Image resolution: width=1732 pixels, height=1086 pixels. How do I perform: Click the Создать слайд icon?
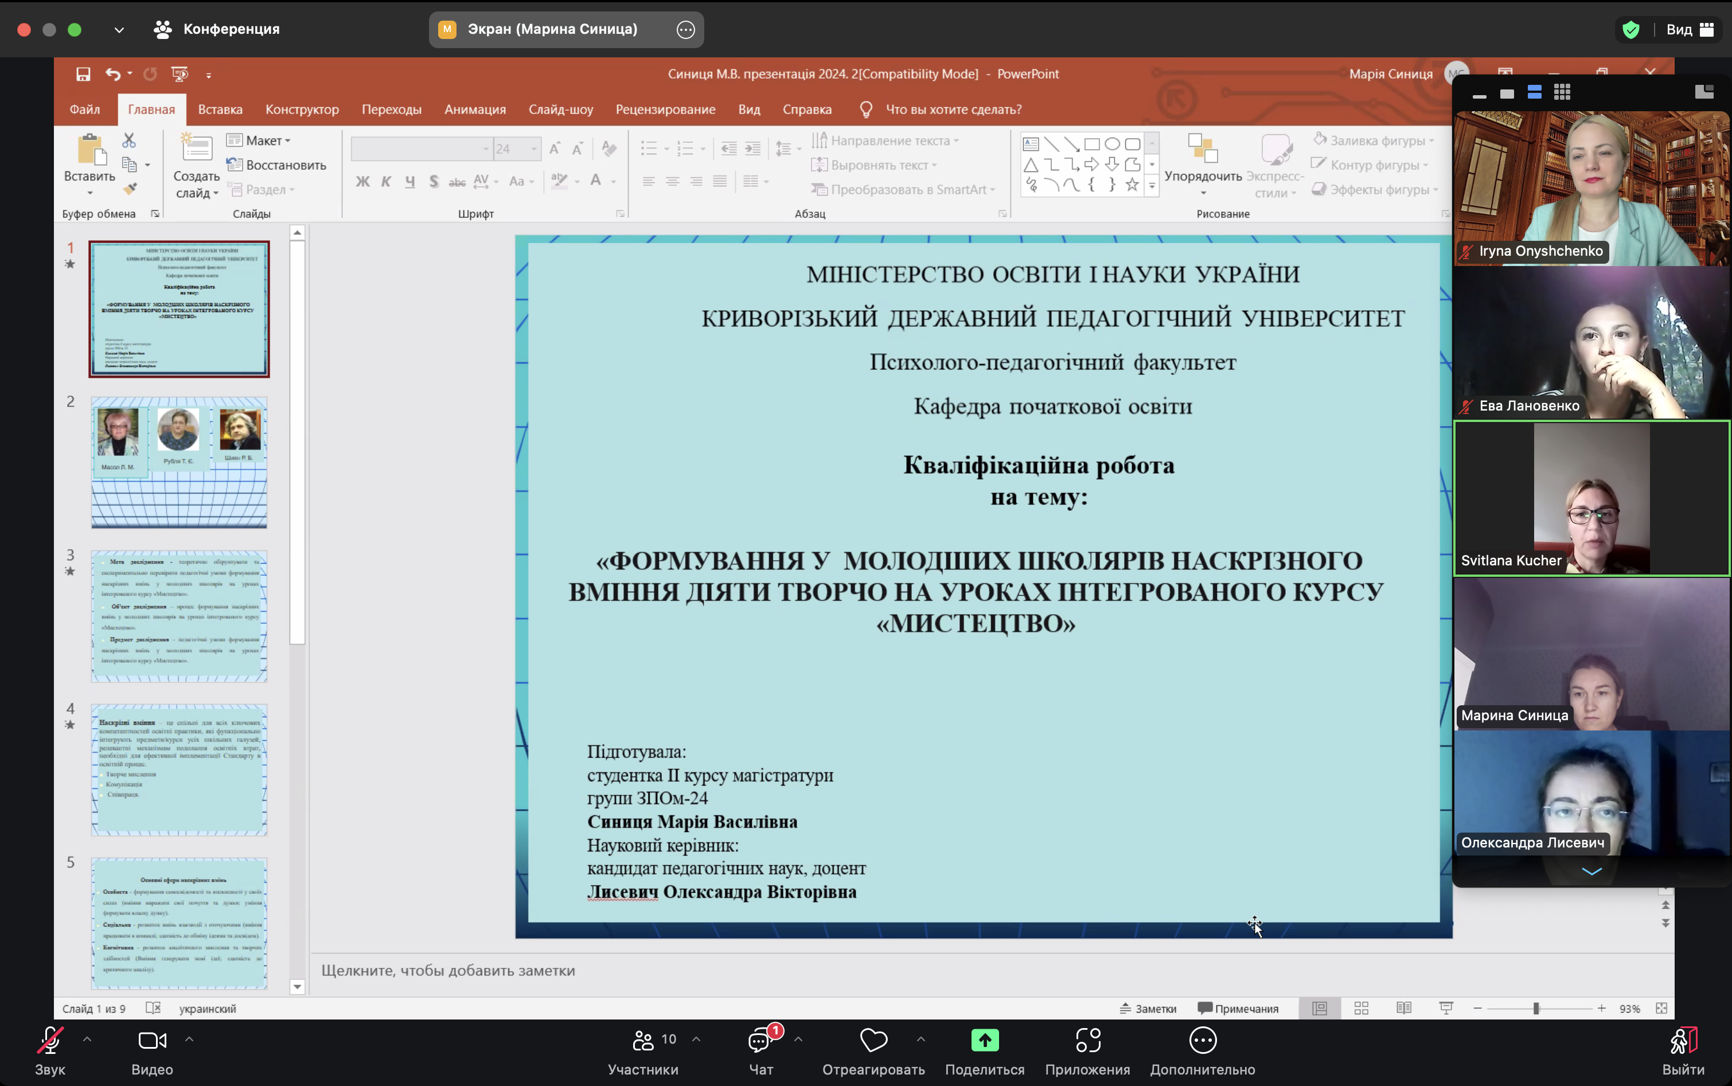click(196, 148)
